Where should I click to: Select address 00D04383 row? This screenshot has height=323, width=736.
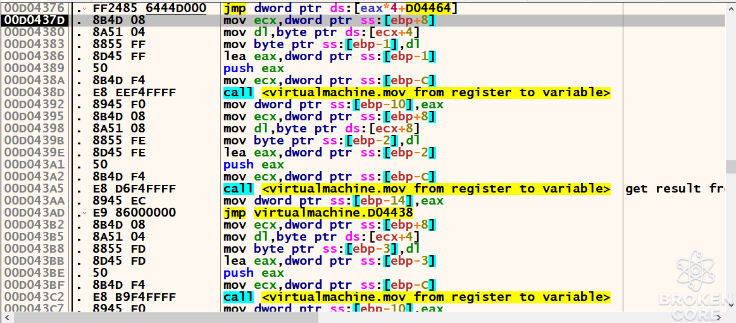[x=35, y=44]
